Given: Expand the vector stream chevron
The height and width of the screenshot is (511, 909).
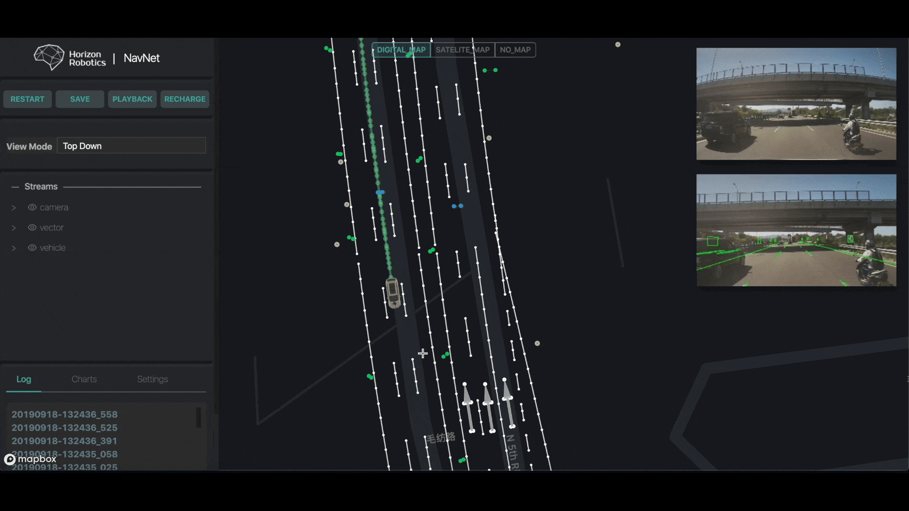Looking at the screenshot, I should coord(14,228).
